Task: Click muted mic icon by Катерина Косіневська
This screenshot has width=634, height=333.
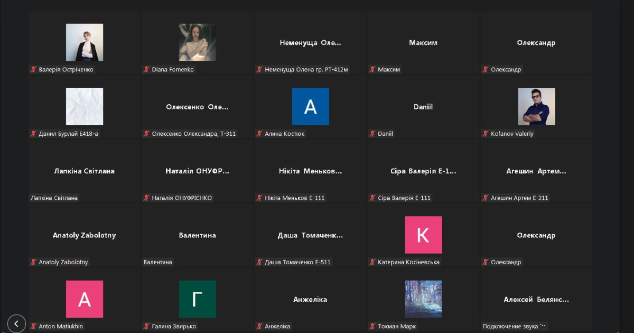Action: click(372, 262)
